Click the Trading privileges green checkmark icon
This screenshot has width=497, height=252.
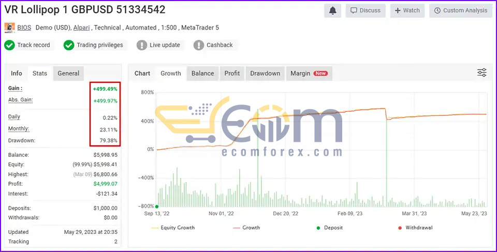click(x=69, y=45)
